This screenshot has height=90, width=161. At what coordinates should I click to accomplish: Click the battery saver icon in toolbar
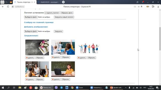click(148, 7)
